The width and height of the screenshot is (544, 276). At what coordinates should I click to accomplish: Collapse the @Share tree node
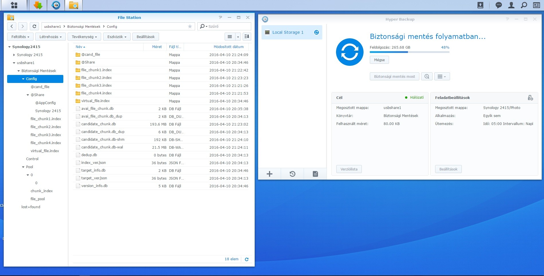(28, 95)
